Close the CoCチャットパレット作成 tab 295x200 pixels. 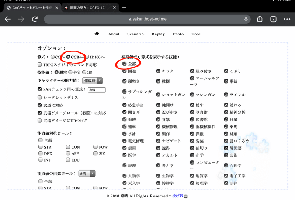tap(57, 8)
